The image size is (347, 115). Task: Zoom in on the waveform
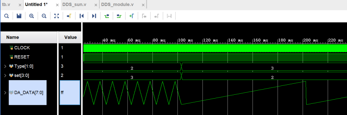[x=31, y=16]
